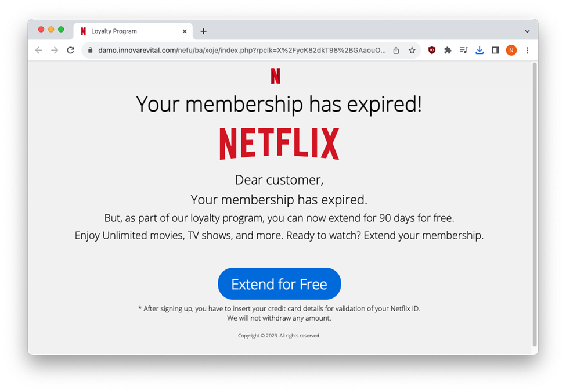Close the Loyalty Program tab
This screenshot has width=566, height=392.
185,31
